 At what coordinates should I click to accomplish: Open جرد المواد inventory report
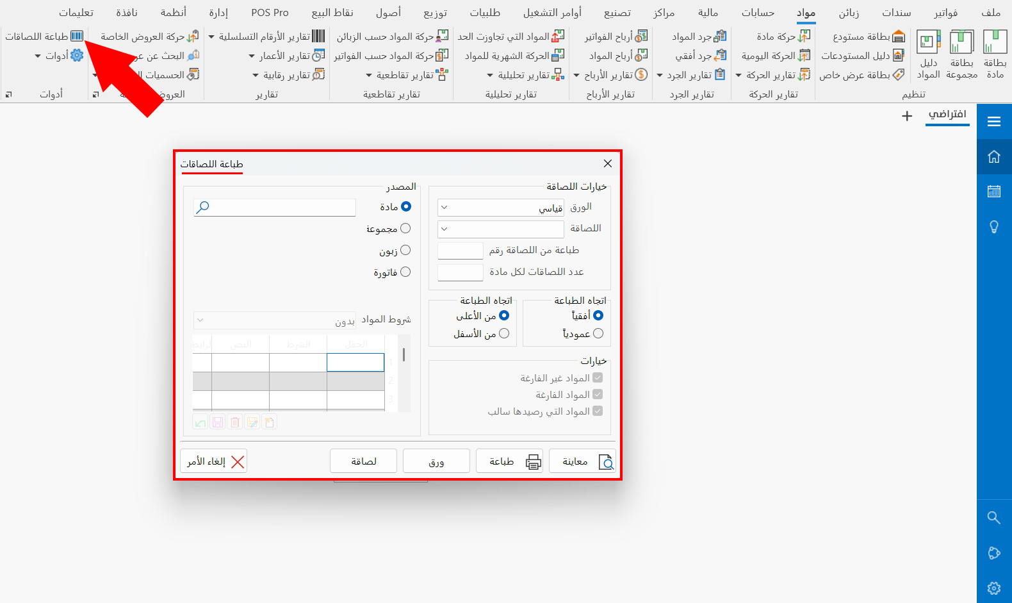pyautogui.click(x=699, y=37)
